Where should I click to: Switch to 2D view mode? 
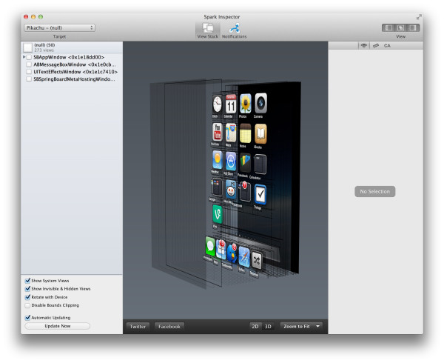(x=255, y=326)
